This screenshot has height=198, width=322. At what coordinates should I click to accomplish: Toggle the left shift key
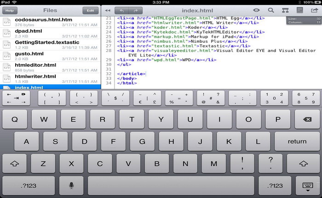pyautogui.click(x=16, y=163)
